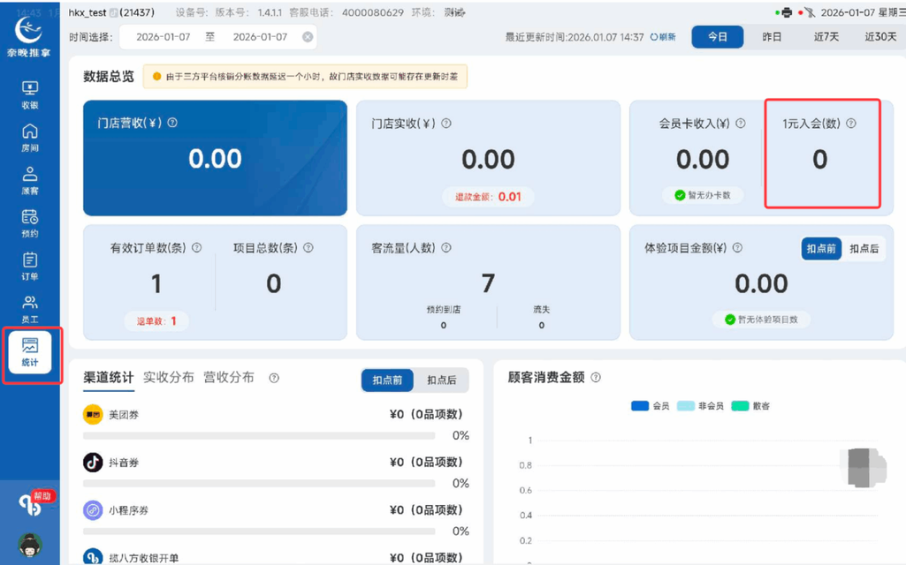Open the 统计 sidebar icon
This screenshot has width=906, height=565.
[30, 353]
